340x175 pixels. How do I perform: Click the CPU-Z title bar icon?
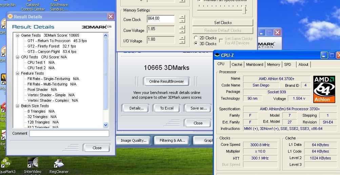pos(217,55)
